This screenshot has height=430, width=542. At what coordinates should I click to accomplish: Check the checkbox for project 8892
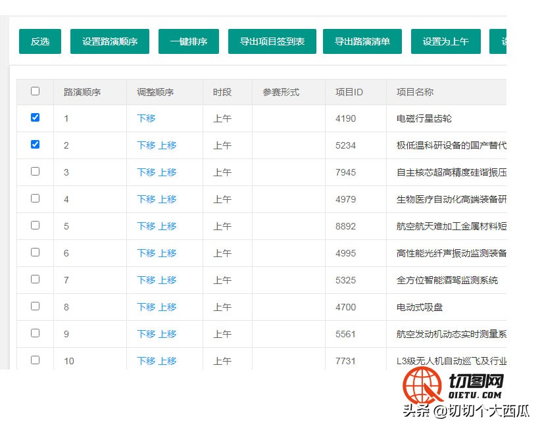coord(35,226)
